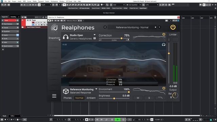Screen dimensions: 217x122
Task: Switch to the Inspector tab
Action: tap(5, 17)
